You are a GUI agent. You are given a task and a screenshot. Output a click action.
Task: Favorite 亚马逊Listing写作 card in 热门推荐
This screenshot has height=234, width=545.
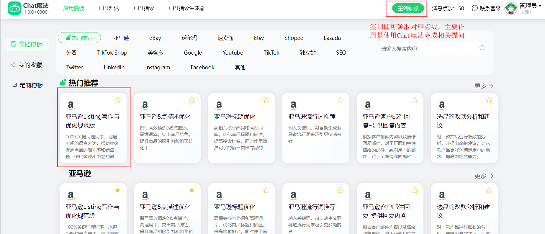click(118, 100)
